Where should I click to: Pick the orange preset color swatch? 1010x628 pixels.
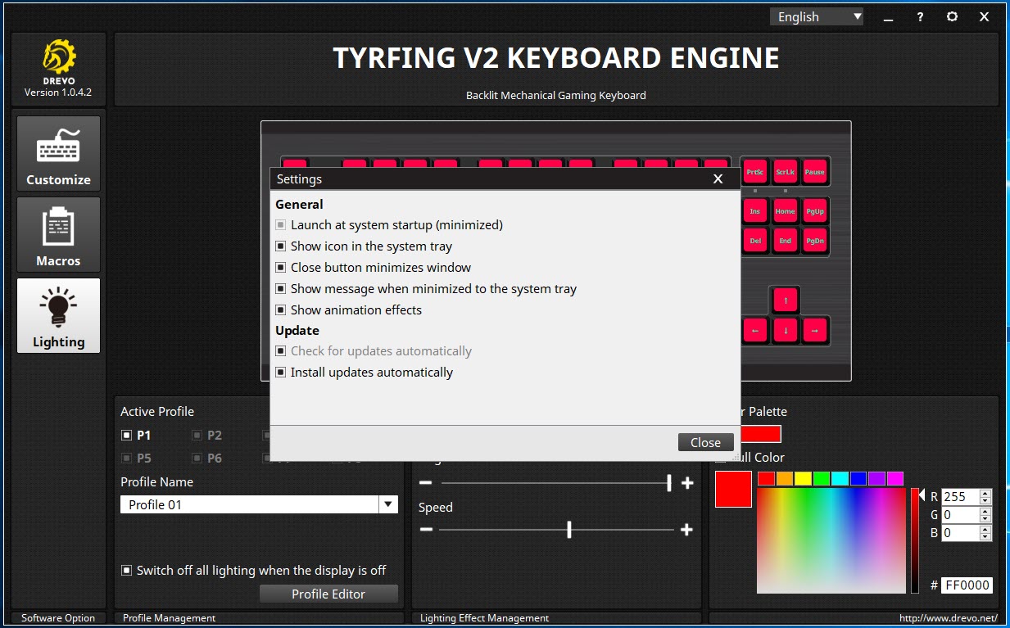(x=785, y=478)
